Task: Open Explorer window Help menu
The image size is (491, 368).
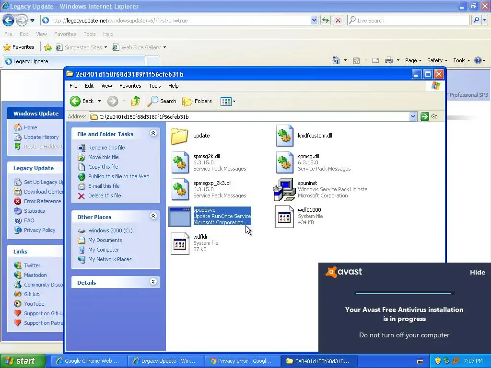Action: 174,86
